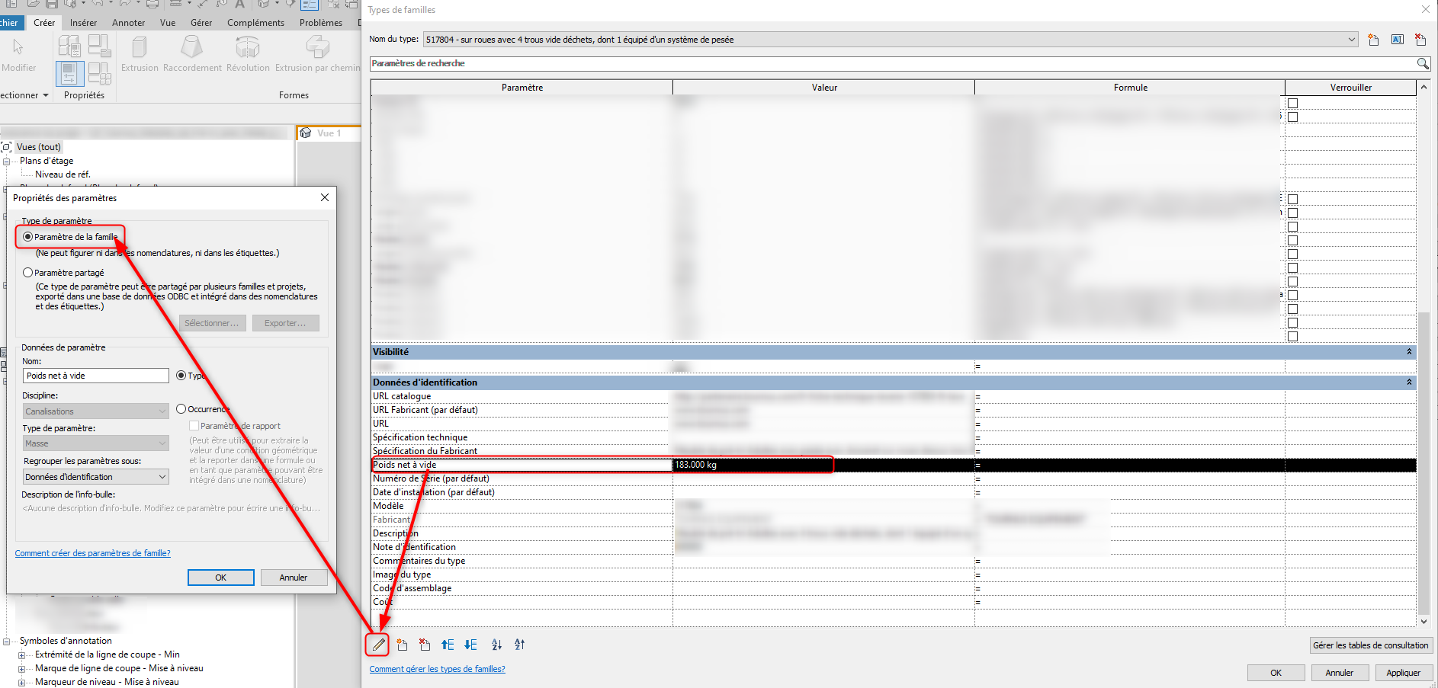Choose the 'Occurrence' radio option
Screen dimensions: 1438x688
click(x=181, y=409)
